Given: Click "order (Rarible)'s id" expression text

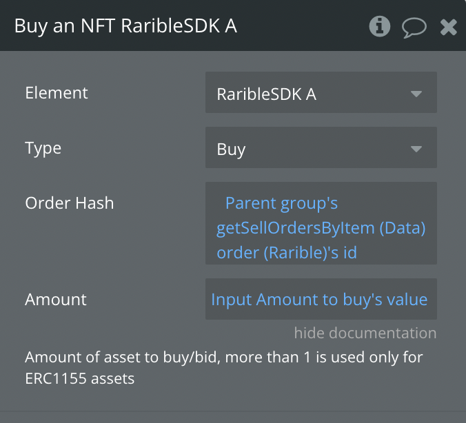Looking at the screenshot, I should 287,252.
